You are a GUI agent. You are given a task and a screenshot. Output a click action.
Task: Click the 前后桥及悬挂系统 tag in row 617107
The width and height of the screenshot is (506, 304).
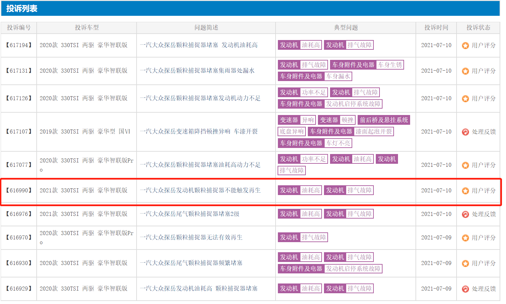[384, 120]
